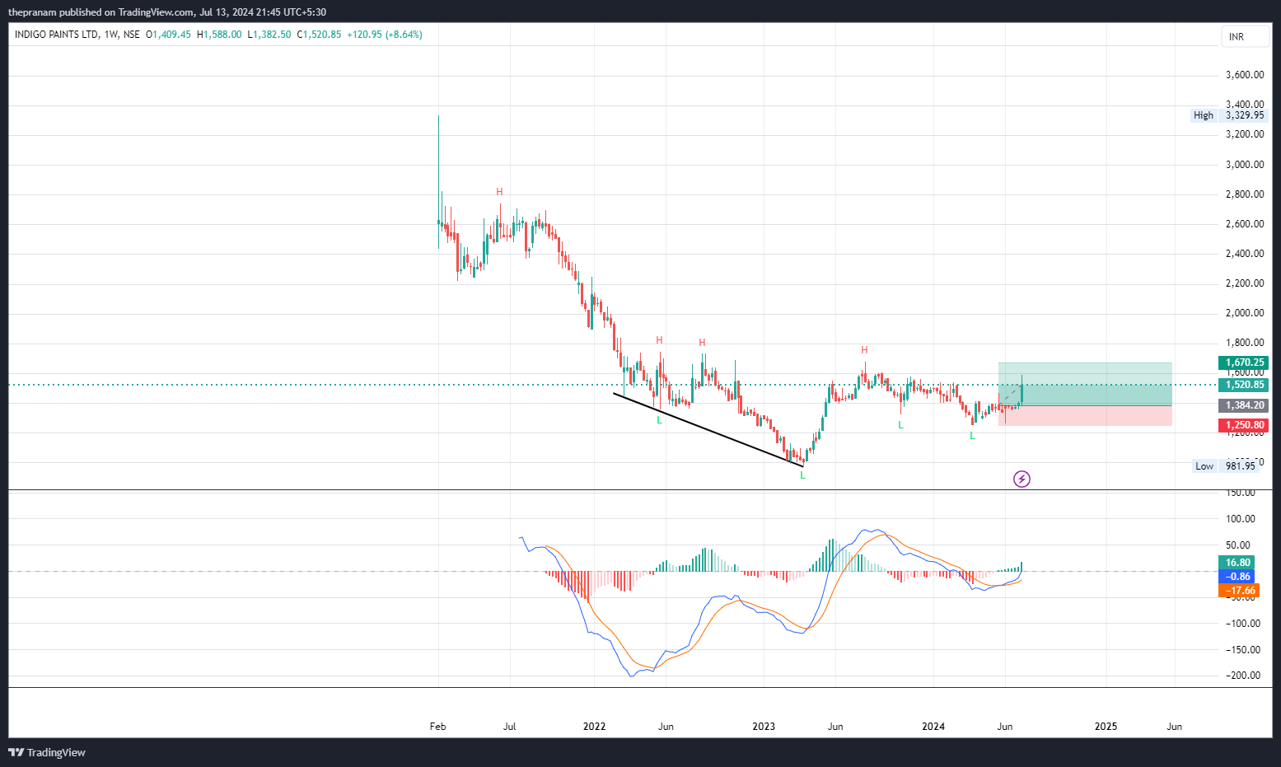Click the NSE exchange label
Image resolution: width=1281 pixels, height=767 pixels.
[x=131, y=35]
